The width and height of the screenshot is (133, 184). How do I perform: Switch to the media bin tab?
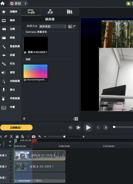point(31,12)
